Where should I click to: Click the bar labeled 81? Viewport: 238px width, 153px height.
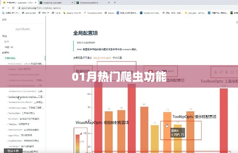pos(144,130)
